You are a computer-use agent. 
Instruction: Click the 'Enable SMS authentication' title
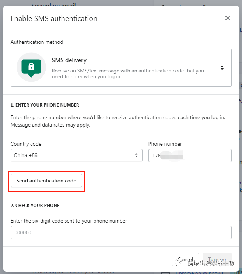point(54,18)
